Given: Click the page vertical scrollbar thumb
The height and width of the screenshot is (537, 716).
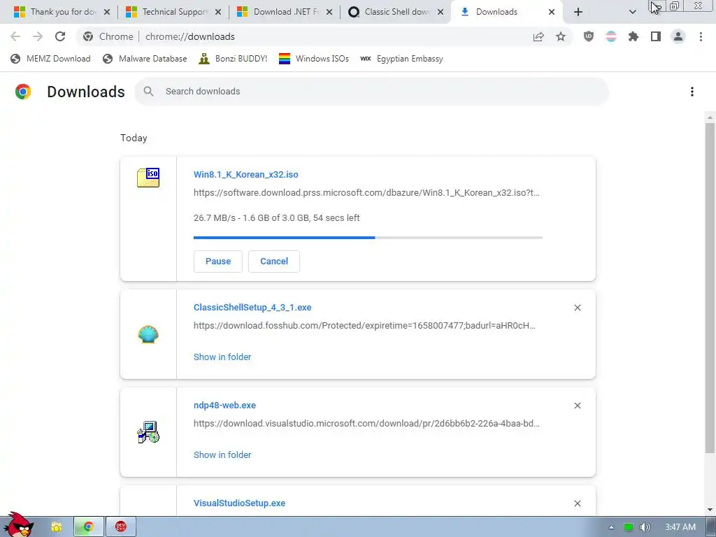Looking at the screenshot, I should click(710, 287).
